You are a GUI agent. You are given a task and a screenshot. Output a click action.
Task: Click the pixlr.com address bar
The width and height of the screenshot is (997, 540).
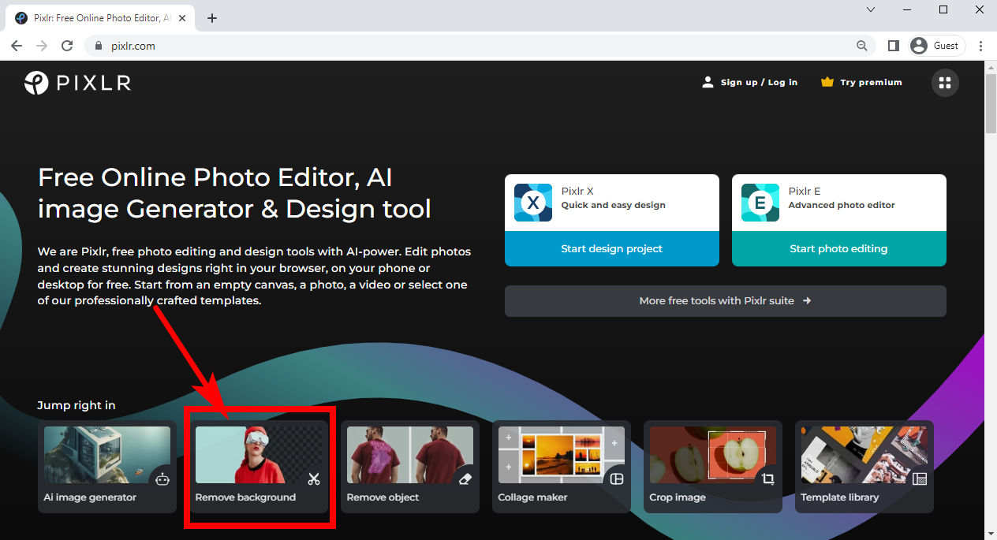click(473, 46)
